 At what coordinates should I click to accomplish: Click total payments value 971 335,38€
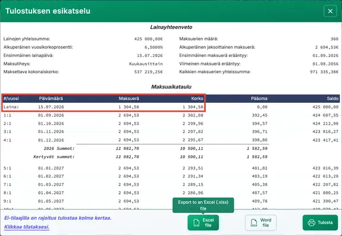pos(324,72)
